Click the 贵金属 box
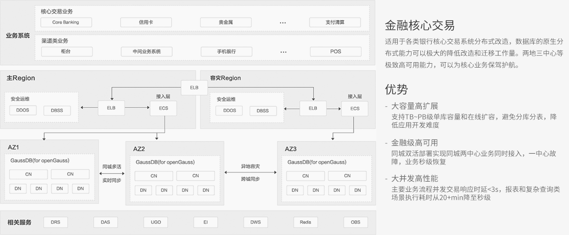 [x=226, y=23]
